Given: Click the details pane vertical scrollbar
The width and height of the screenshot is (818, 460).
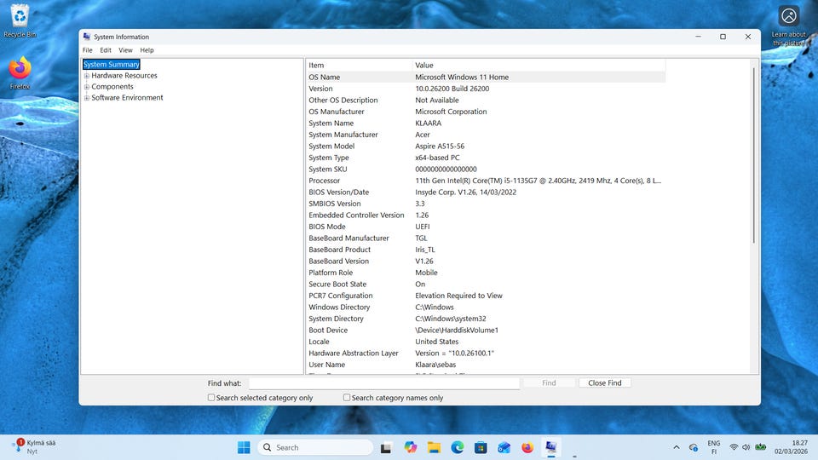Looking at the screenshot, I should (x=754, y=155).
